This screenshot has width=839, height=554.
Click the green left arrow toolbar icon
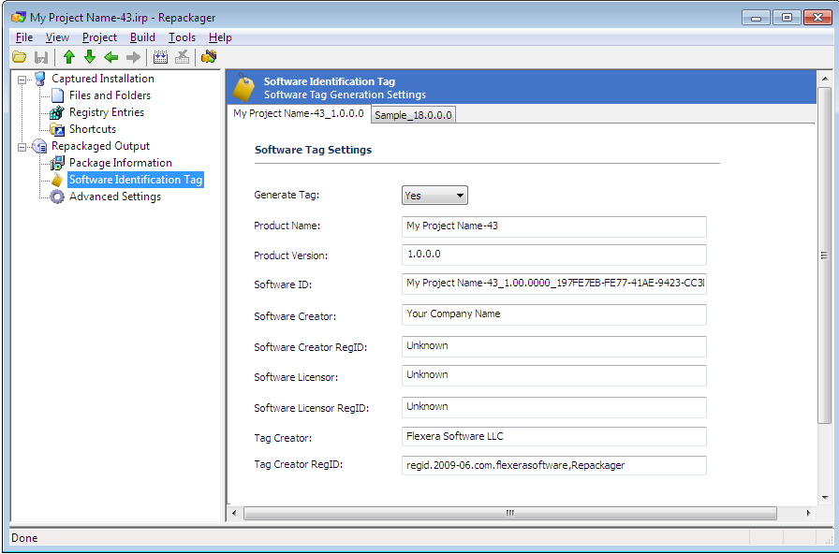click(111, 57)
